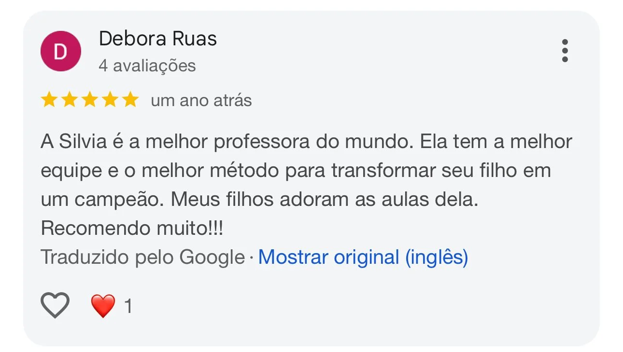Open the Debora Ruas reviewer name
Image resolution: width=623 pixels, height=352 pixels.
click(x=157, y=39)
